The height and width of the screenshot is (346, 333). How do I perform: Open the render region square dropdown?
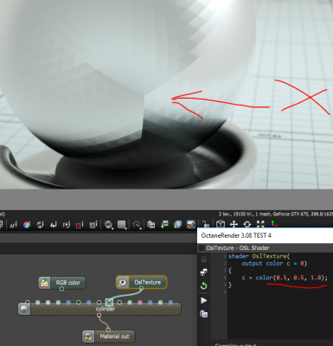click(122, 225)
